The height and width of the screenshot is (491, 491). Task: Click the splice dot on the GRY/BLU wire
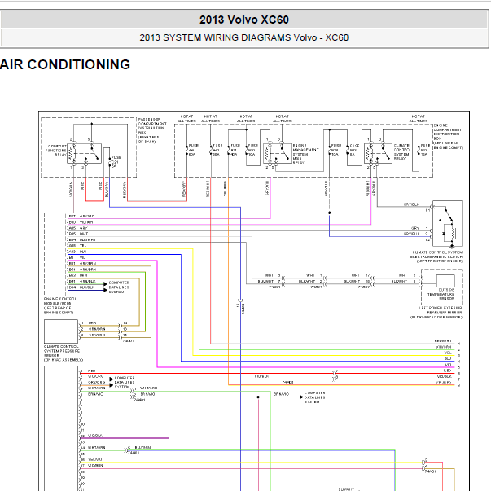coord(330,213)
